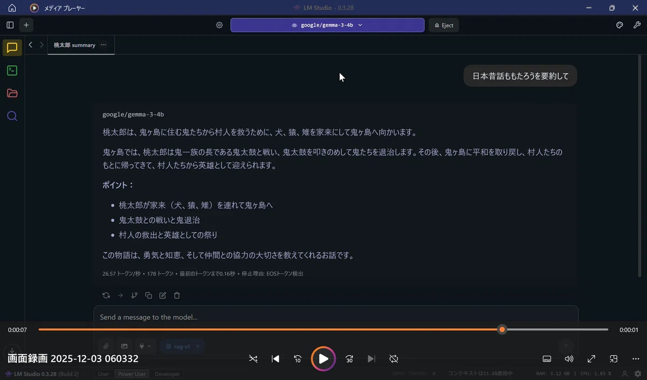Create a new chat with plus icon
The height and width of the screenshot is (380, 647).
click(x=26, y=25)
